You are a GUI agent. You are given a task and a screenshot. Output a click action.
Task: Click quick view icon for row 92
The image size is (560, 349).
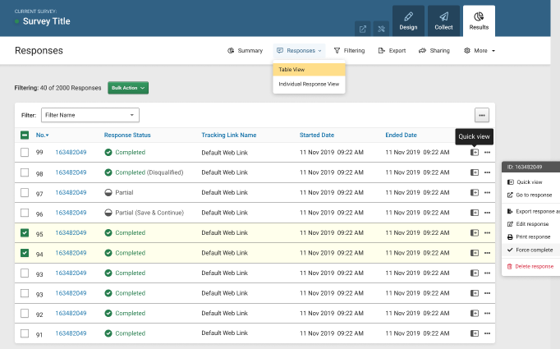(x=474, y=314)
